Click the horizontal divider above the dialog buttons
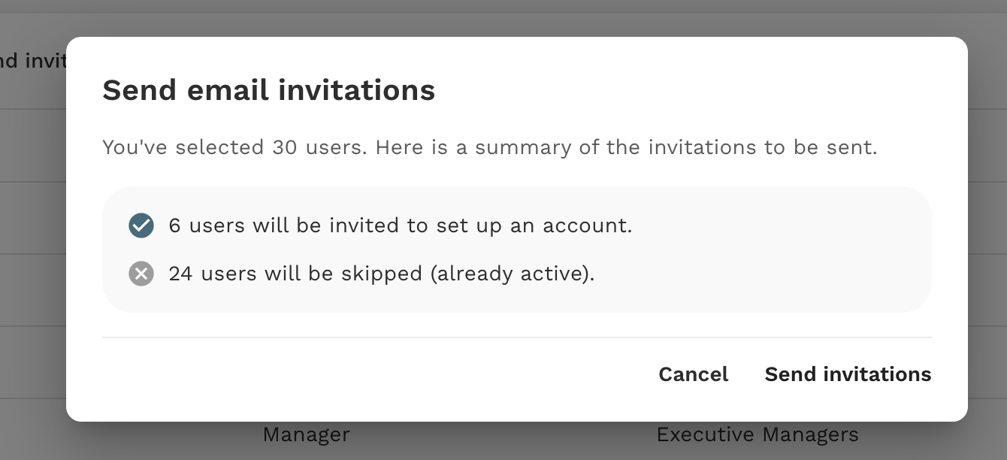Viewport: 1007px width, 460px height. click(x=517, y=337)
